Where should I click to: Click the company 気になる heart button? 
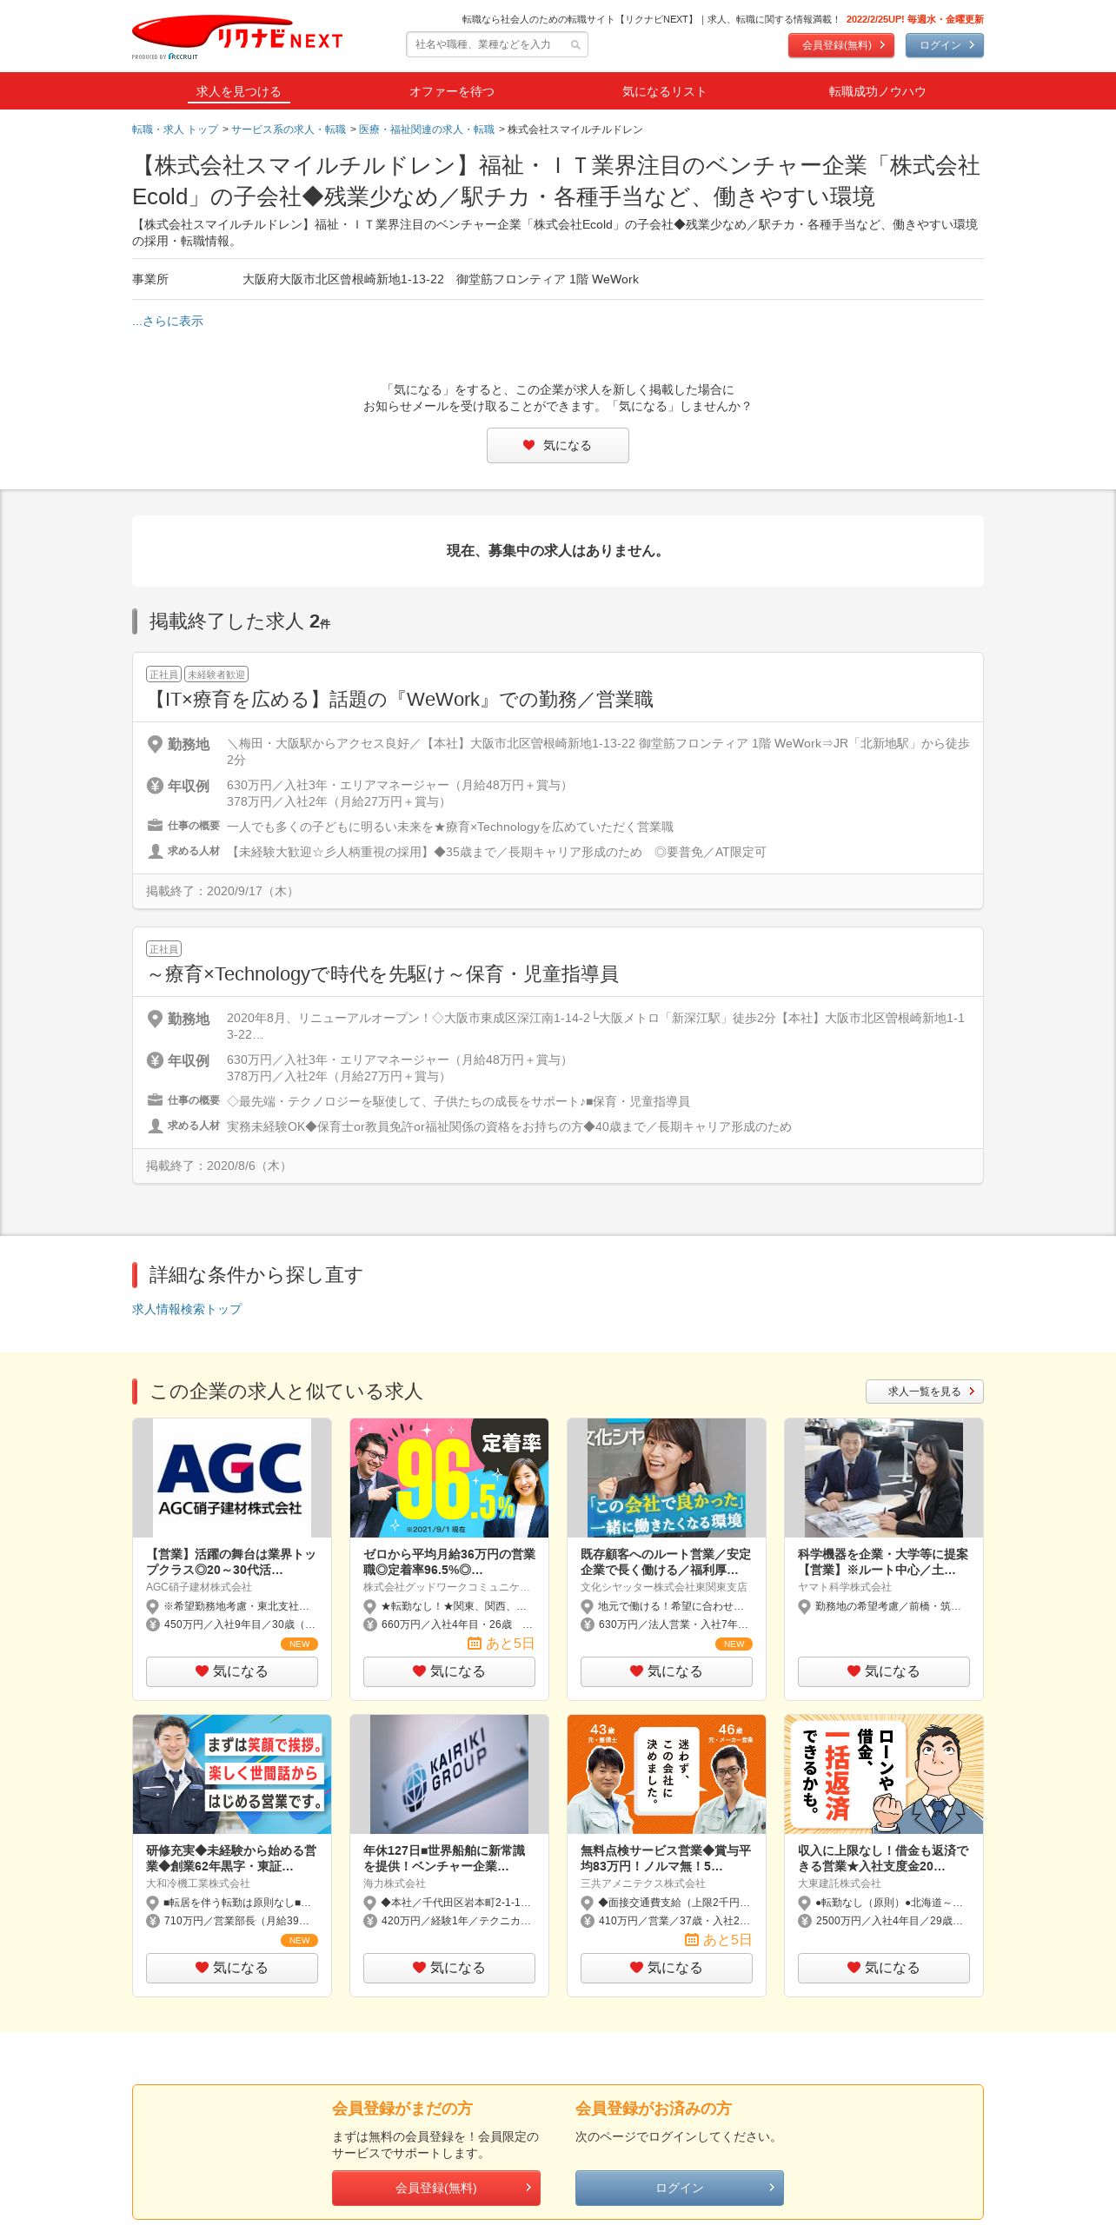[x=557, y=445]
